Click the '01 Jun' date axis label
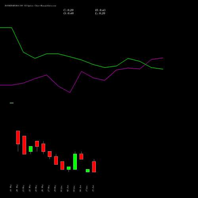Image resolution: width=198 pixels, height=198 pixels. (61, 188)
